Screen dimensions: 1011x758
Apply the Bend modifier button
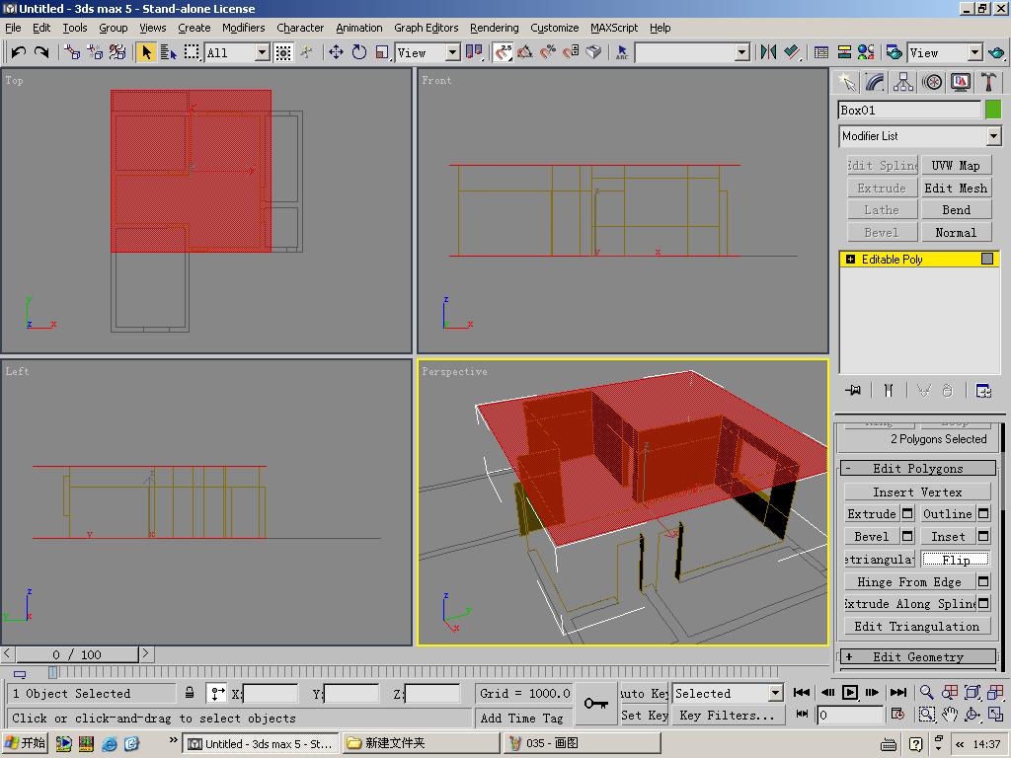956,210
